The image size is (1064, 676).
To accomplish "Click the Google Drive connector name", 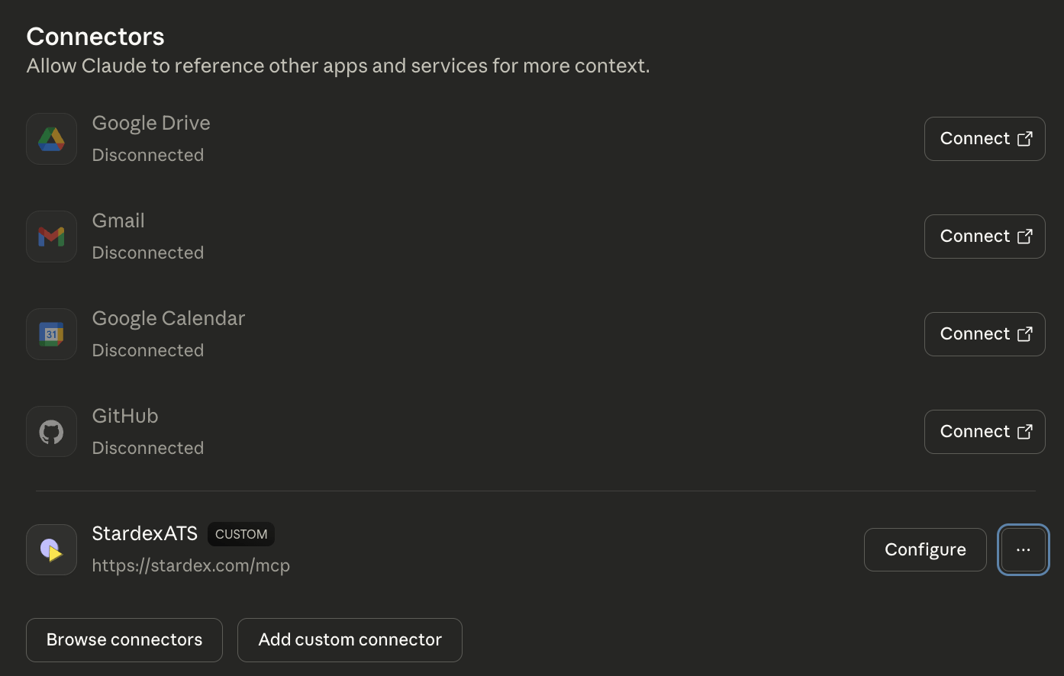I will 151,123.
